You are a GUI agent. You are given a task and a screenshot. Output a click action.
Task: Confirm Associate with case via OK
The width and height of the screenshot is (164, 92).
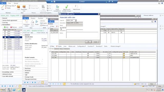[88, 42]
